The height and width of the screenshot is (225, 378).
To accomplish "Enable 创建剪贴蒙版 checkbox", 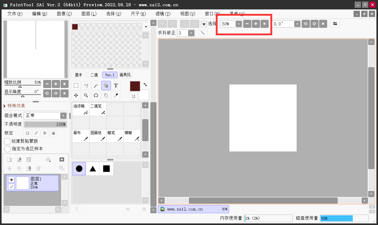I will (x=7, y=141).
